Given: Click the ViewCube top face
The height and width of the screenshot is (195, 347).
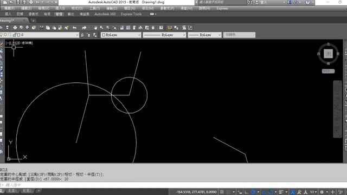Looking at the screenshot, I should pyautogui.click(x=328, y=54).
